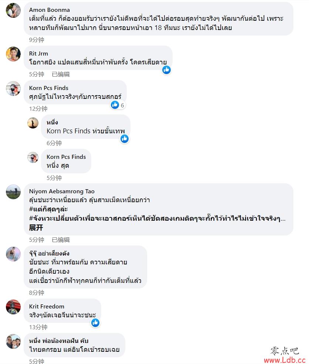Viewport: 309px width, 364px height.
Task: Click the 9分钟 timestamp under Amon Boonma
Action: click(x=37, y=40)
